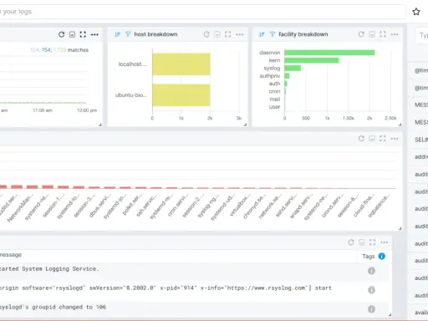The width and height of the screenshot is (428, 321).
Task: Refresh the host breakdown panel
Action: (x=206, y=34)
